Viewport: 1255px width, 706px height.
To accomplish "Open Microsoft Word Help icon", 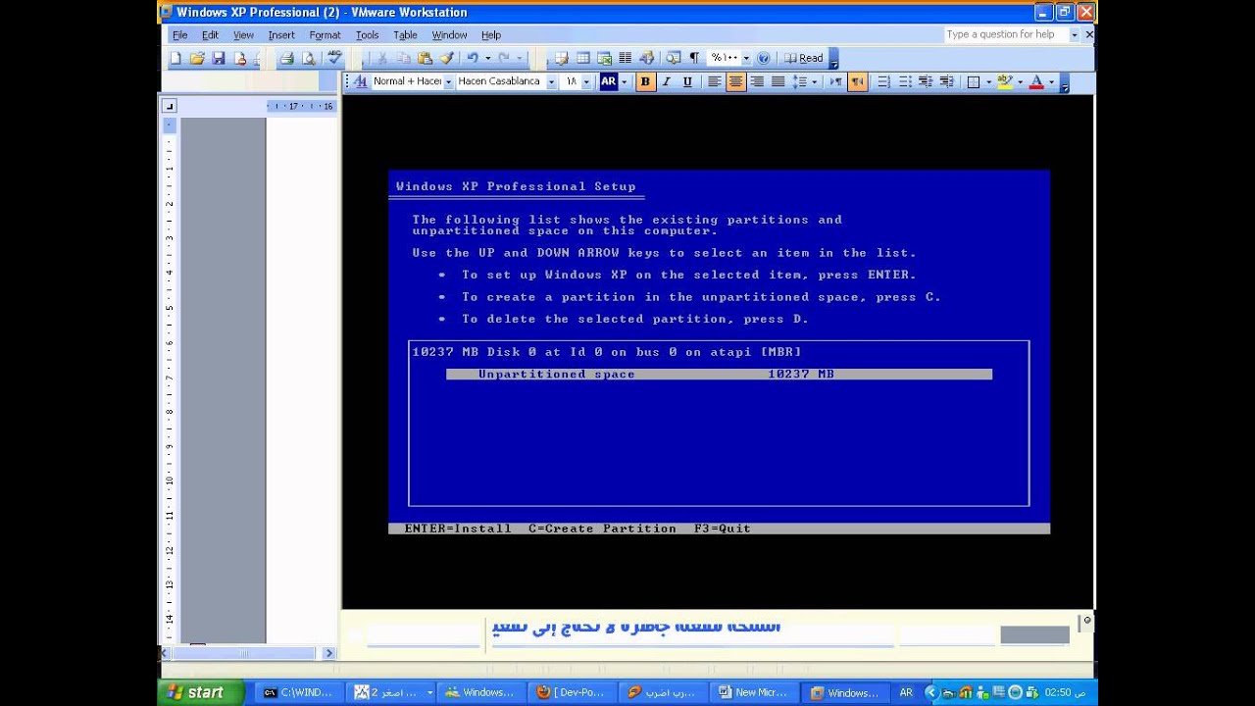I will 764,59.
